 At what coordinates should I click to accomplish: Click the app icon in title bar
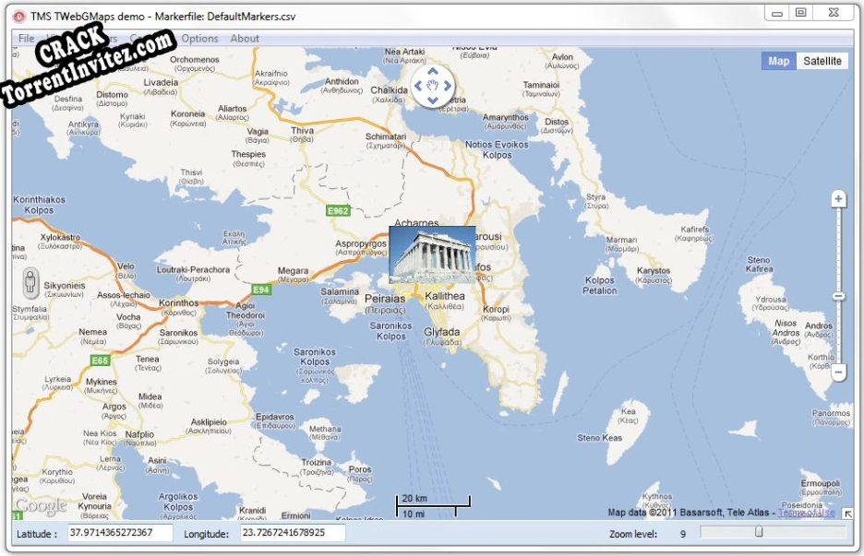(x=19, y=16)
